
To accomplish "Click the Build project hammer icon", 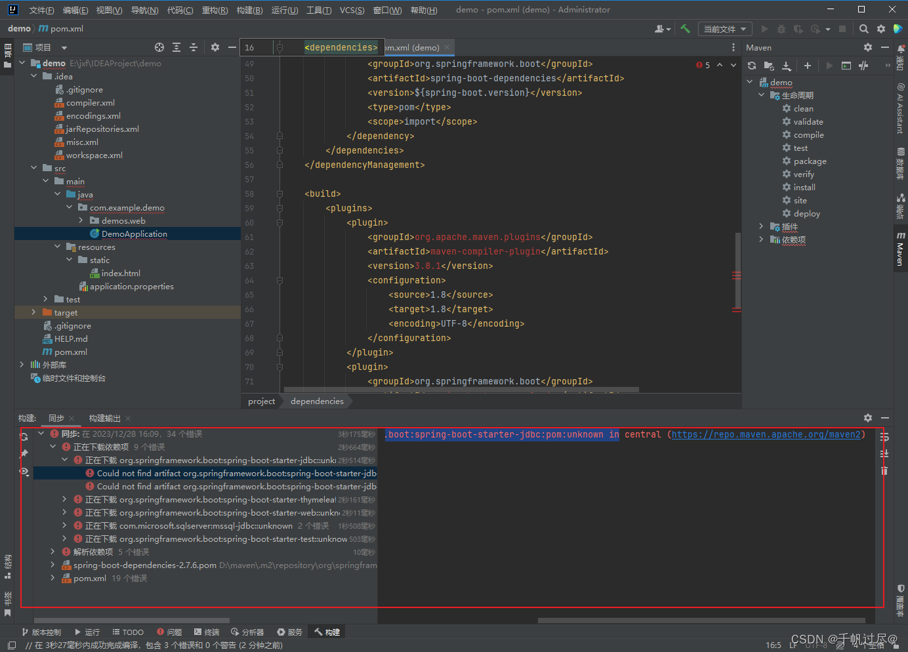I will click(x=686, y=29).
